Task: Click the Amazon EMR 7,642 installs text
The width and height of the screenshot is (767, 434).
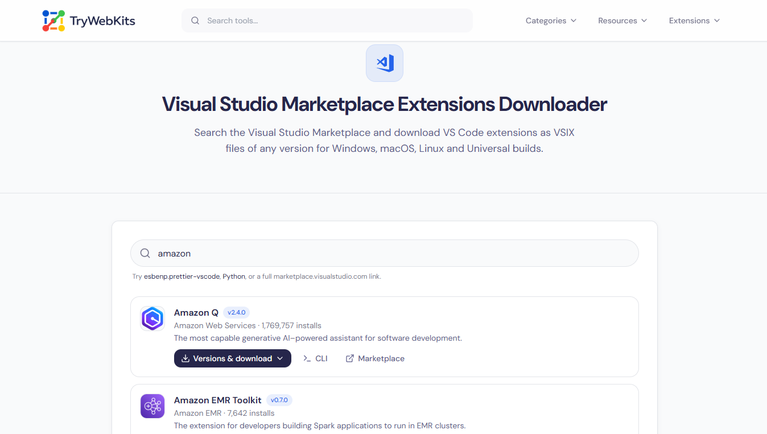Action: pos(224,413)
